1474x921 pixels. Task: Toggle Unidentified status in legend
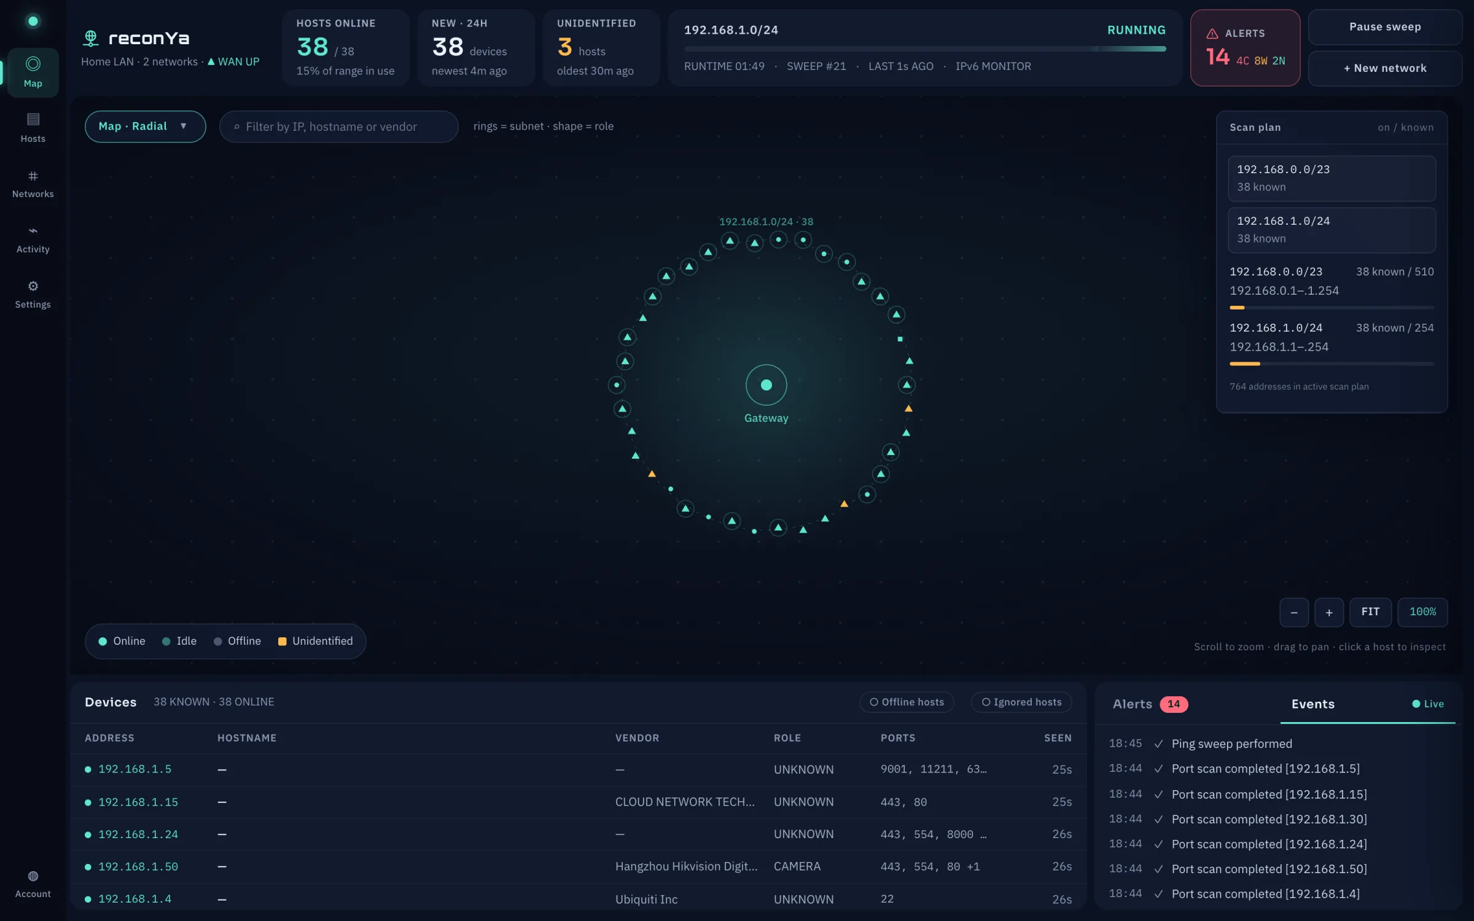(x=316, y=641)
